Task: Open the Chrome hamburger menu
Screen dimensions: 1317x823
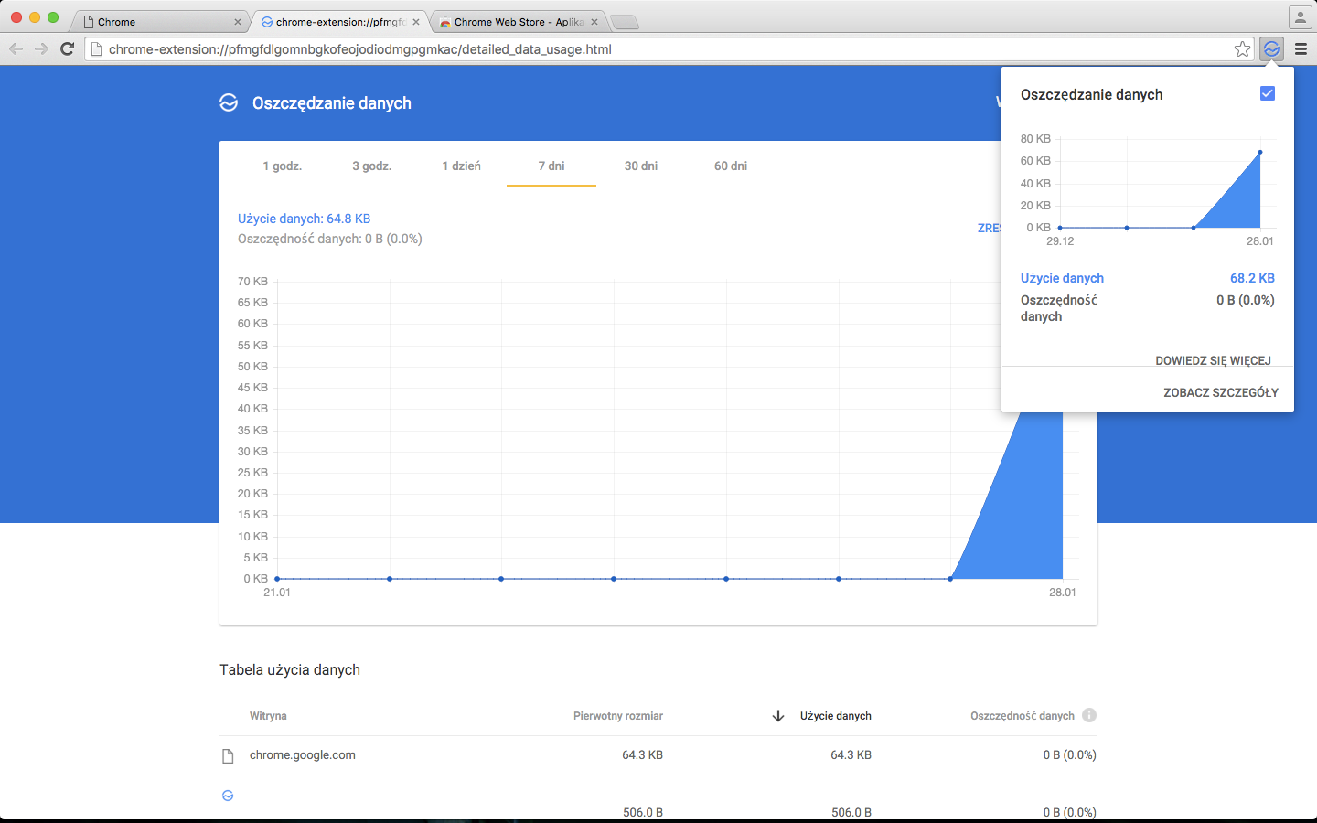Action: [1301, 49]
